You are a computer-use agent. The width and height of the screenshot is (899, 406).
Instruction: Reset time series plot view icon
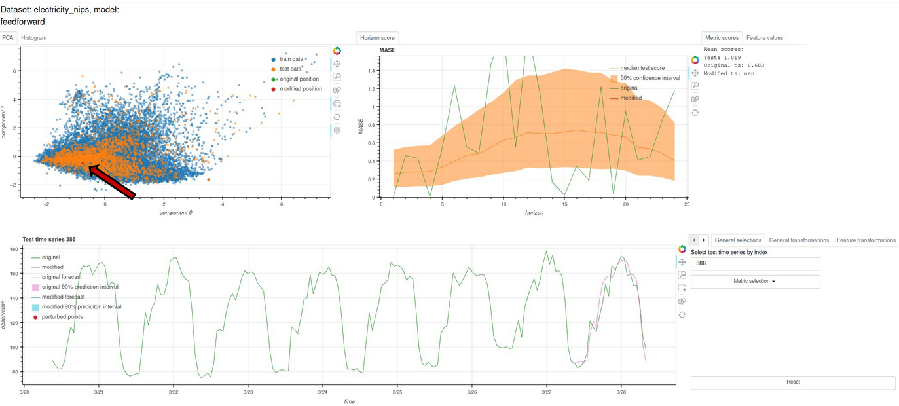coord(682,315)
